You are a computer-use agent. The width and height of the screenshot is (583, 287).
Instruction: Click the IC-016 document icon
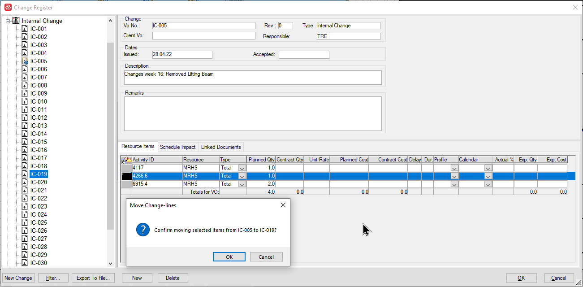pos(25,150)
